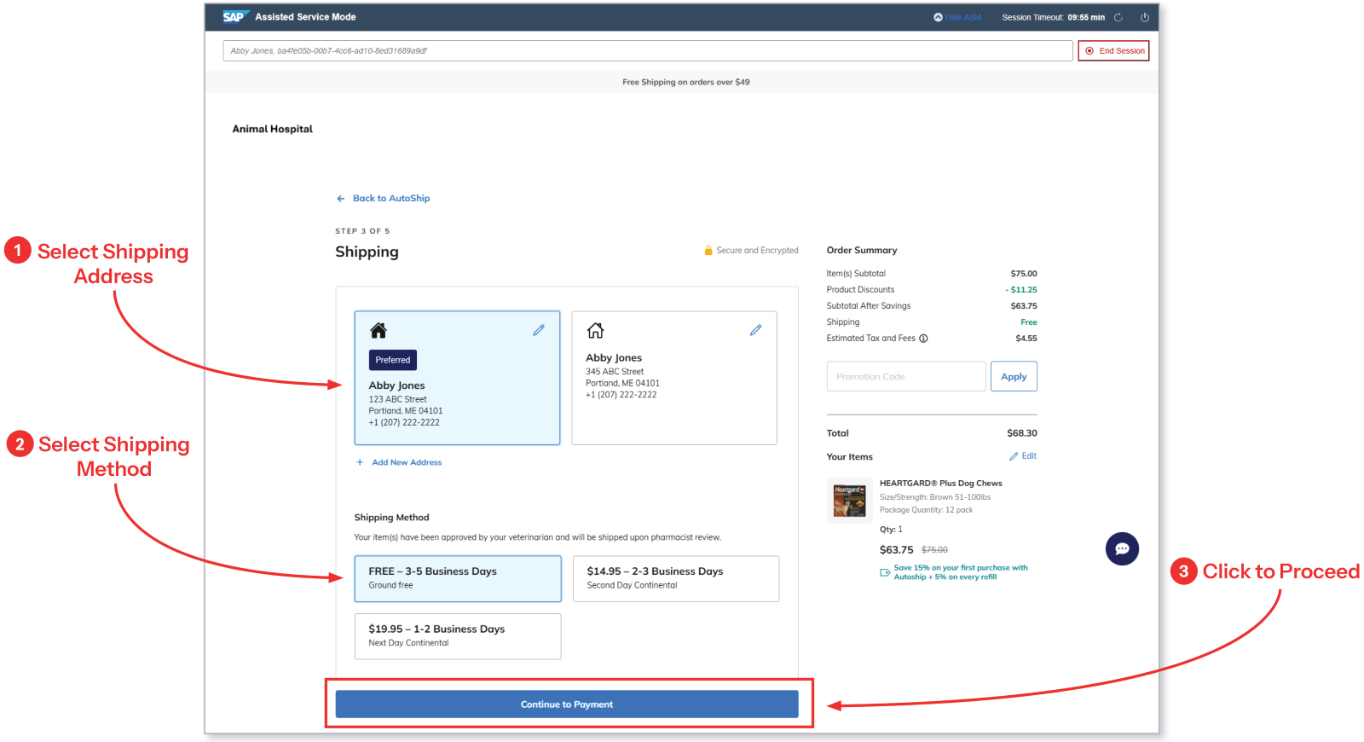Select the 123 ABC Street shipping address

pyautogui.click(x=457, y=378)
